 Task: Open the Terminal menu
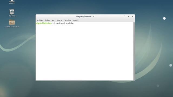point(68,20)
